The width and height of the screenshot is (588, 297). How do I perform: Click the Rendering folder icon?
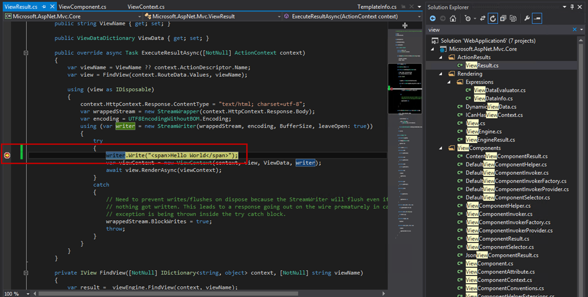451,74
